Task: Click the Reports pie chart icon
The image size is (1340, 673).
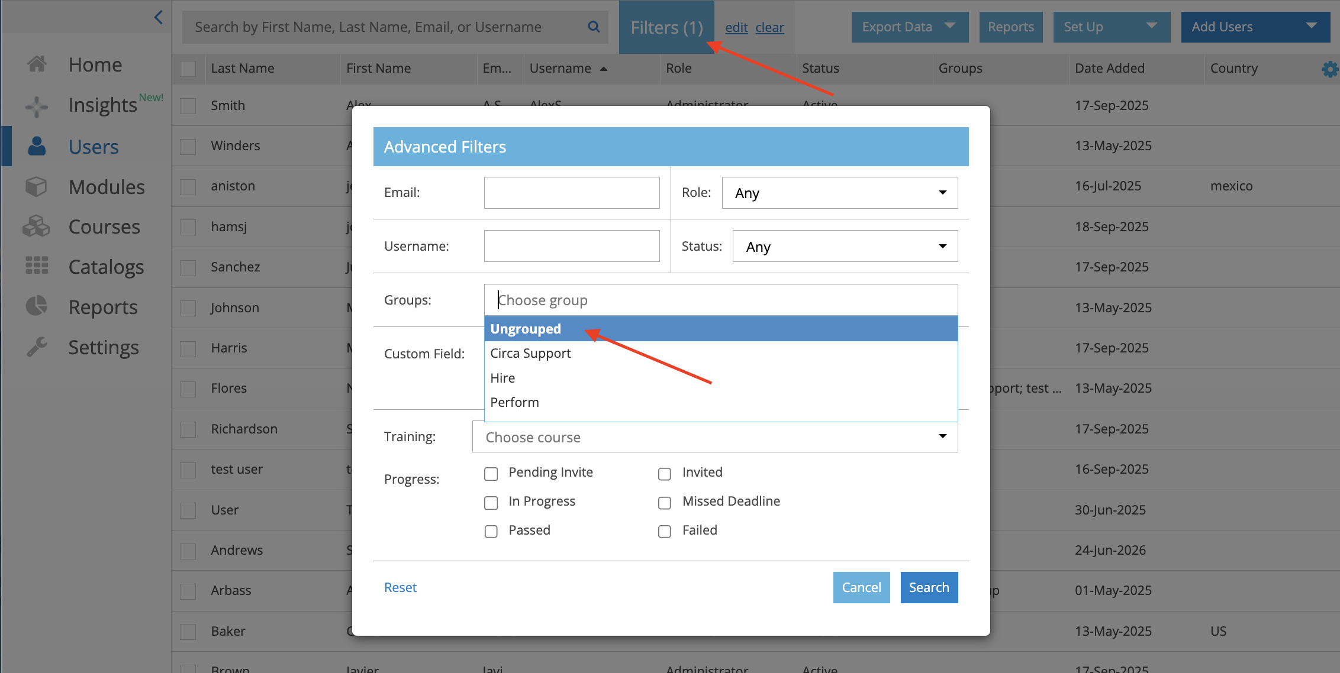Action: pos(37,306)
